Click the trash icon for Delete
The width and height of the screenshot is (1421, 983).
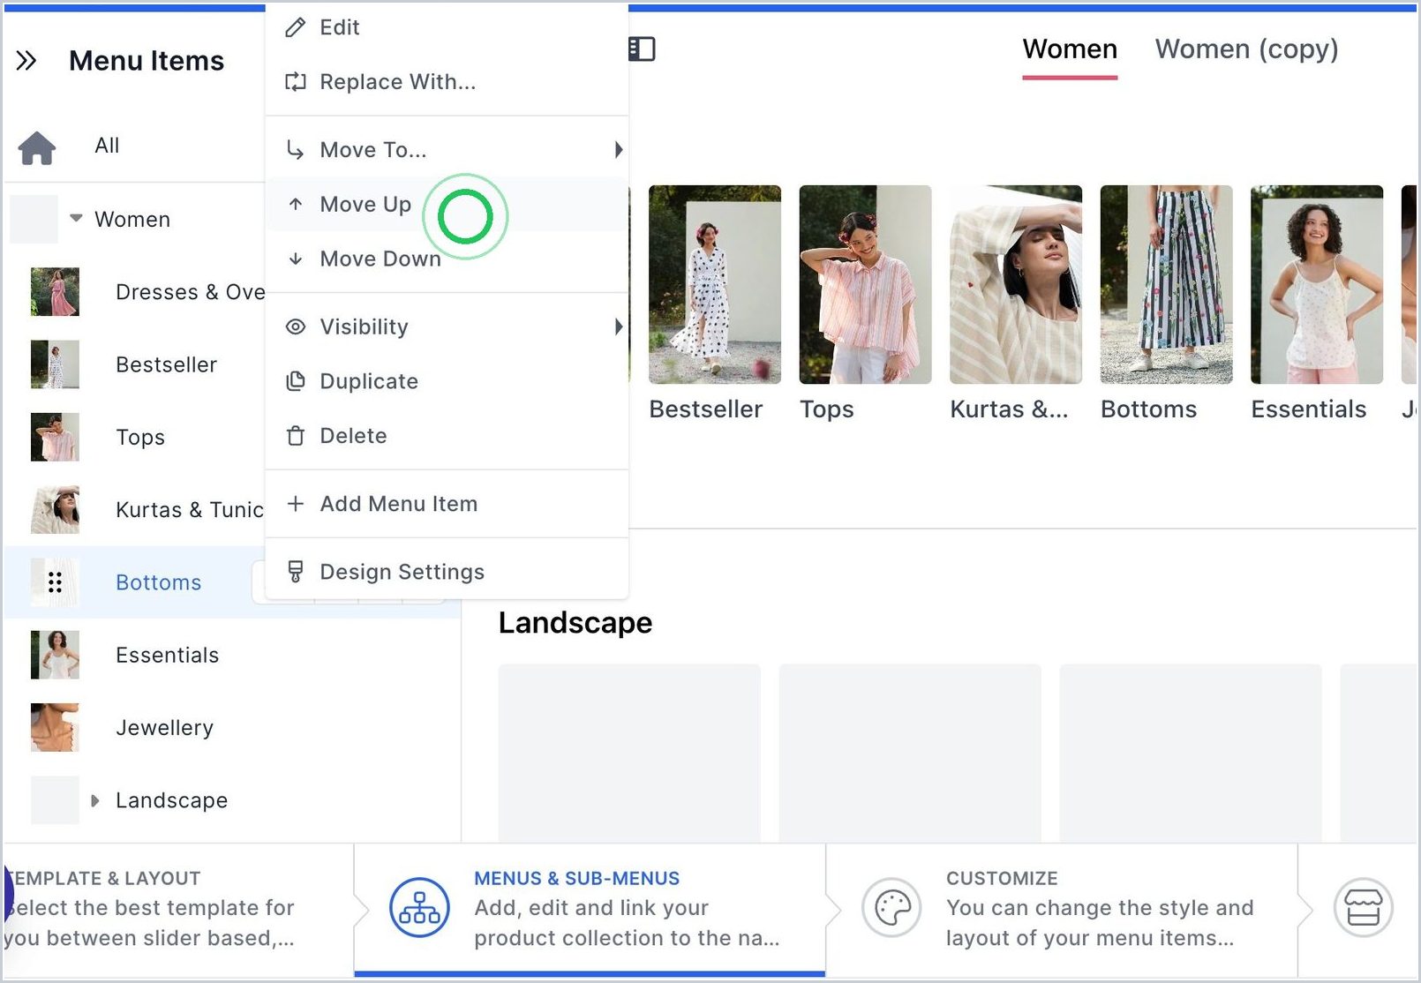(296, 436)
